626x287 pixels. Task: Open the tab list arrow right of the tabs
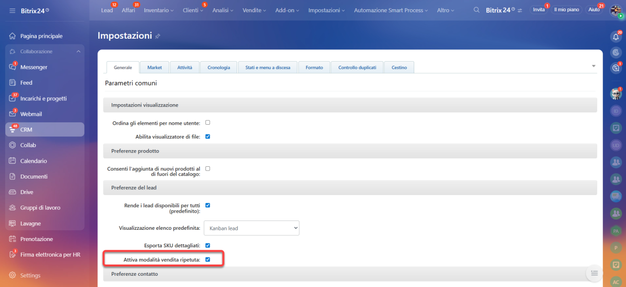coord(594,66)
